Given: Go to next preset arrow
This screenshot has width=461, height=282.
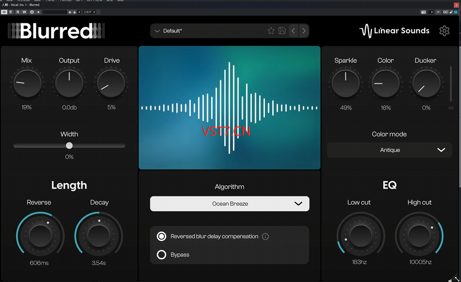Looking at the screenshot, I should tap(304, 31).
